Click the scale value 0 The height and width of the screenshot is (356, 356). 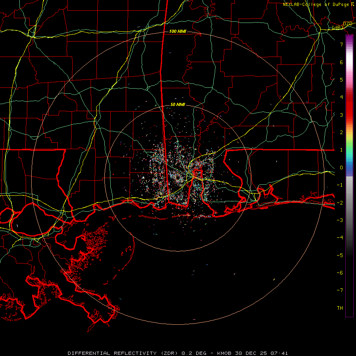pos(341,168)
